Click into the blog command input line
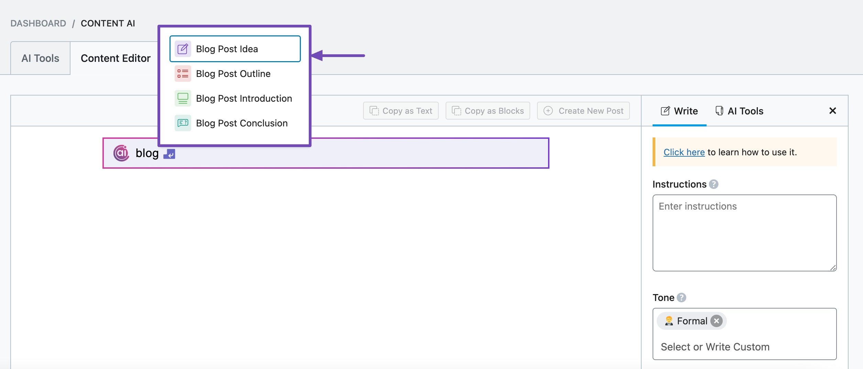Image resolution: width=863 pixels, height=369 pixels. click(x=326, y=153)
